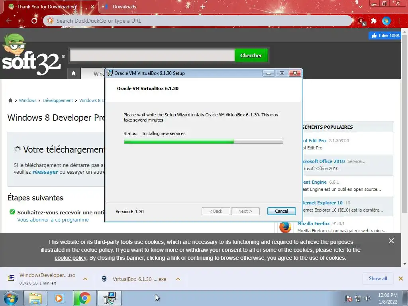Open the cookie policy link
Image resolution: width=408 pixels, height=306 pixels.
click(70, 258)
